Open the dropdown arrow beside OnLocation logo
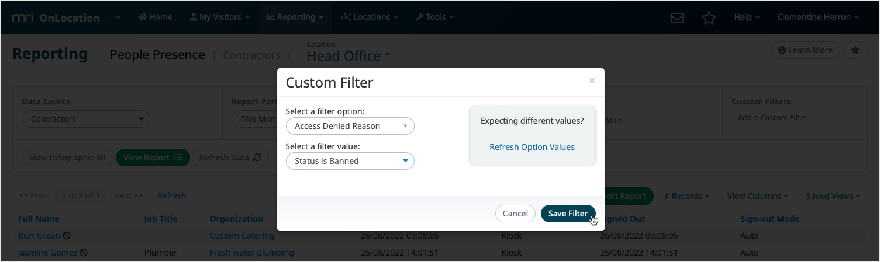The height and width of the screenshot is (262, 880). click(x=118, y=18)
